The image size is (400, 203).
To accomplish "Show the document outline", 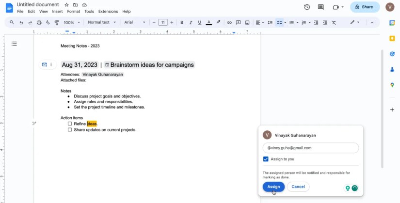I will pos(14,44).
